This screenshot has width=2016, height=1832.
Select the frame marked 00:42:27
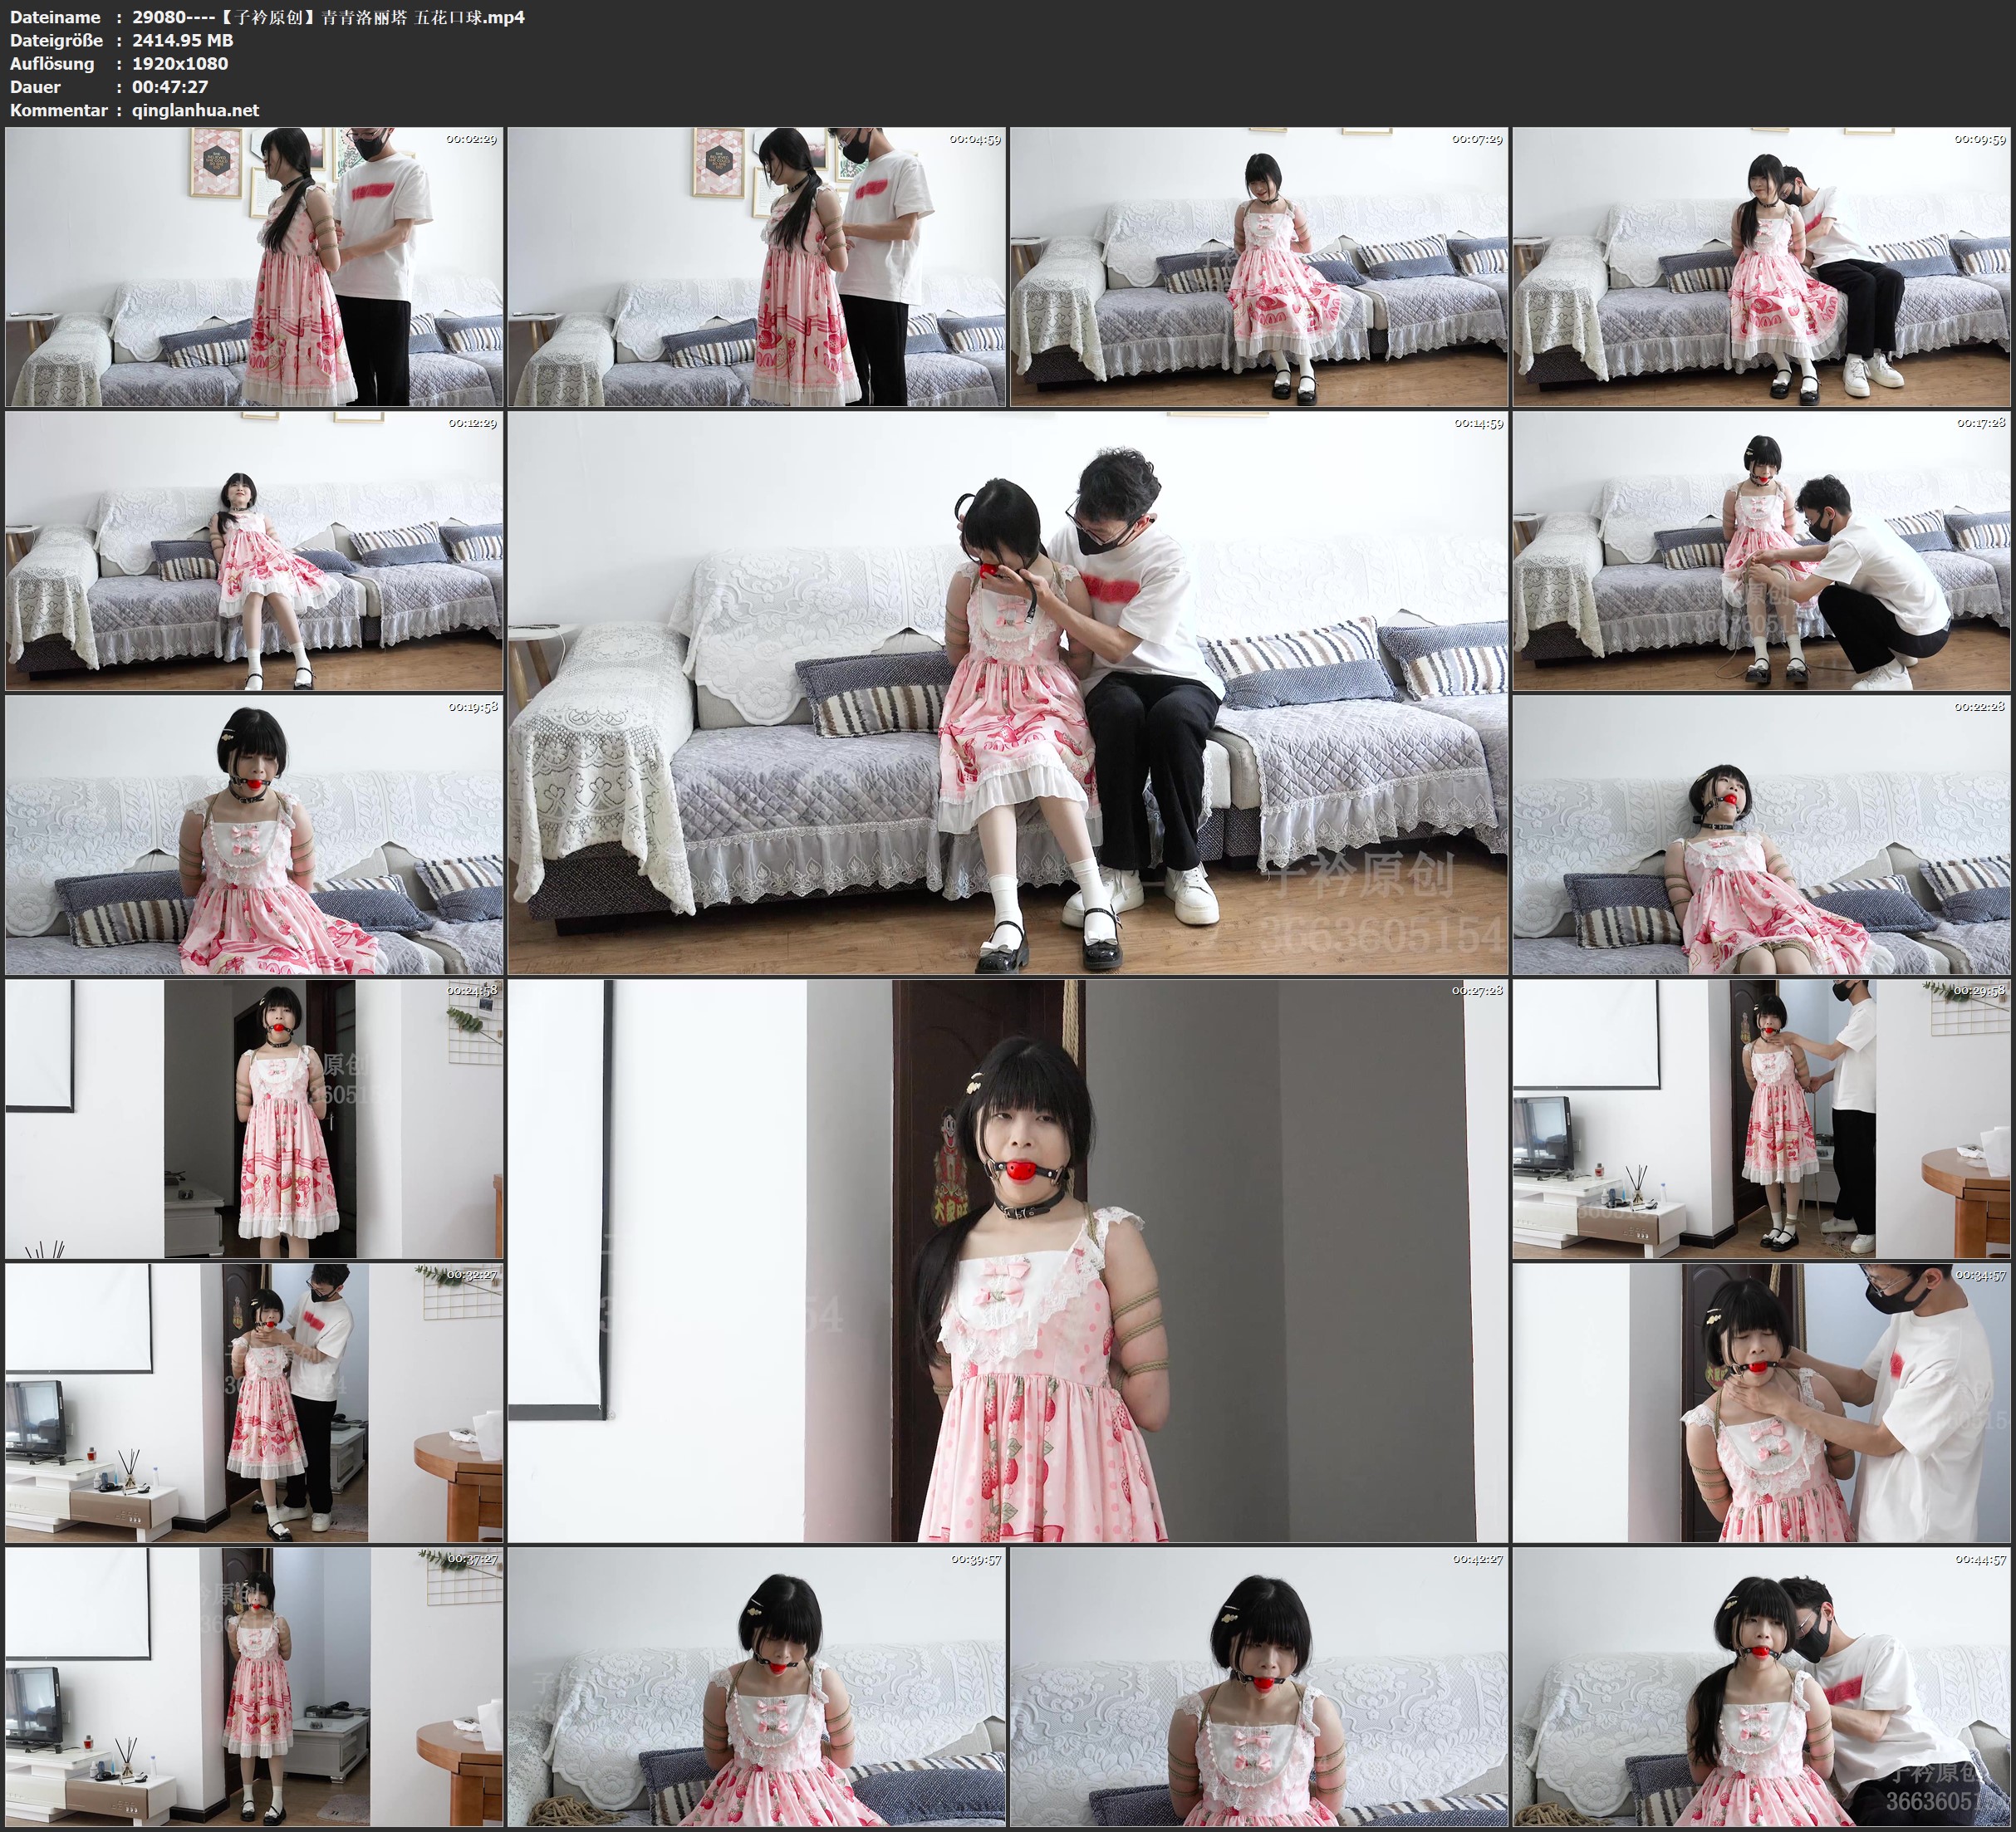coord(1258,1686)
